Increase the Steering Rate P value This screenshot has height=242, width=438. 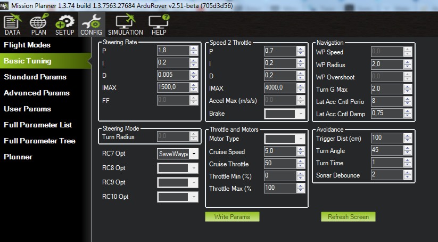pyautogui.click(x=193, y=49)
